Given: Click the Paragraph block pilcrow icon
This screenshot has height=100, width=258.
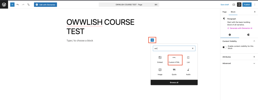Looking at the screenshot, I should (224, 19).
